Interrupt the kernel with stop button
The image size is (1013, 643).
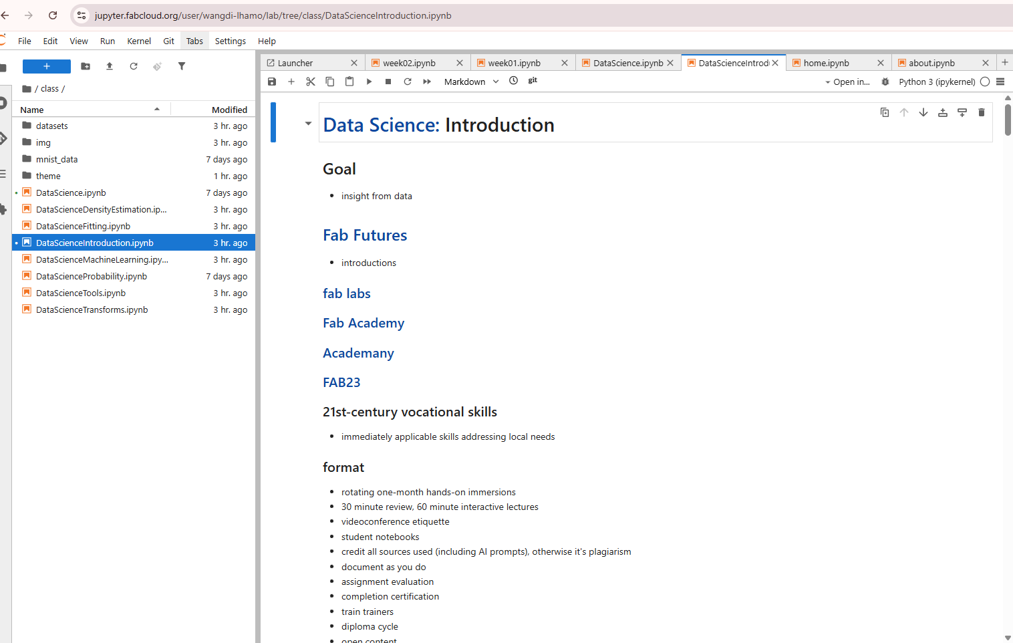coord(388,82)
